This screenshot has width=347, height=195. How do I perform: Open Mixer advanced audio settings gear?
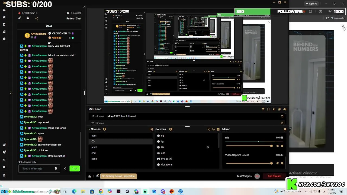click(x=285, y=129)
